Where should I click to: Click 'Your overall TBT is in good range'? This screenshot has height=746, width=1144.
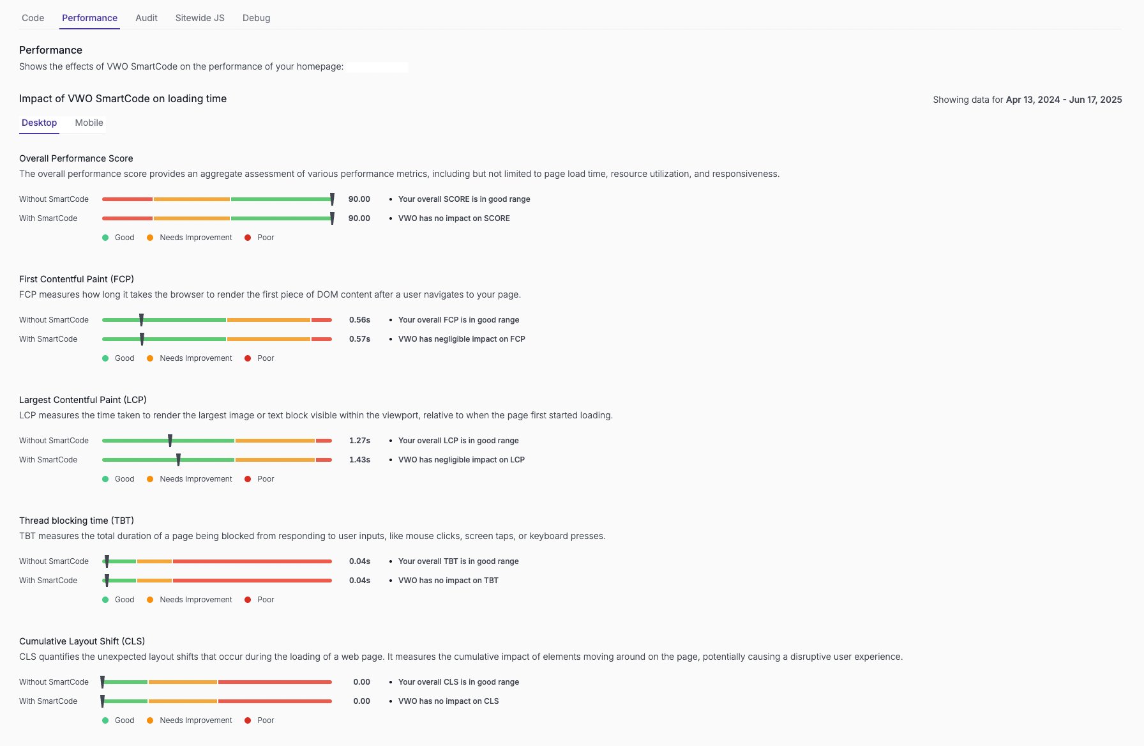[x=458, y=561]
